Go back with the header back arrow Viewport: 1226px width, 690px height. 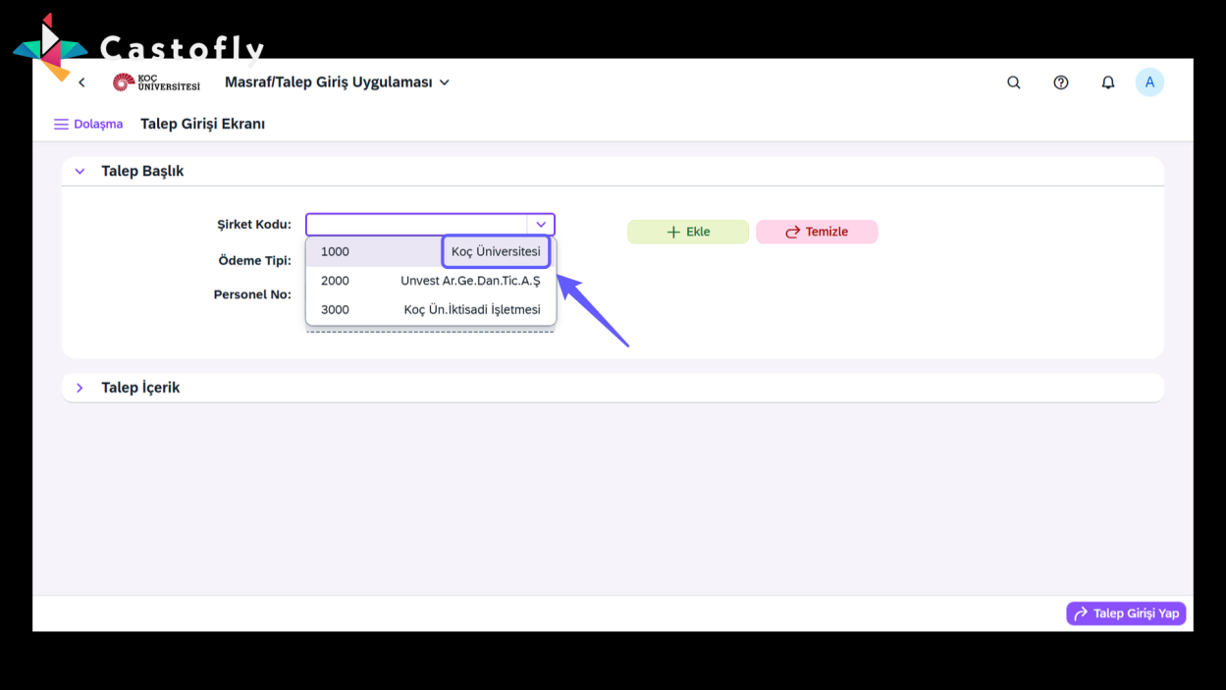pos(81,82)
